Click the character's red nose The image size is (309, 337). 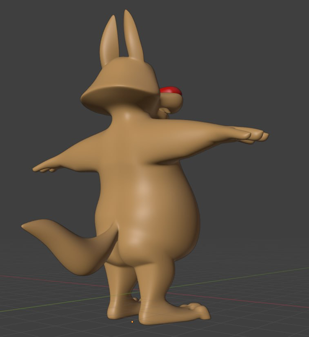(x=171, y=91)
